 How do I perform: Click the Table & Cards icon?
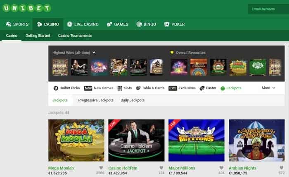[x=138, y=88]
